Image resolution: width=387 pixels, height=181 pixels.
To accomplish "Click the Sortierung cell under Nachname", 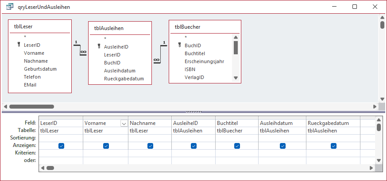I will (x=150, y=138).
